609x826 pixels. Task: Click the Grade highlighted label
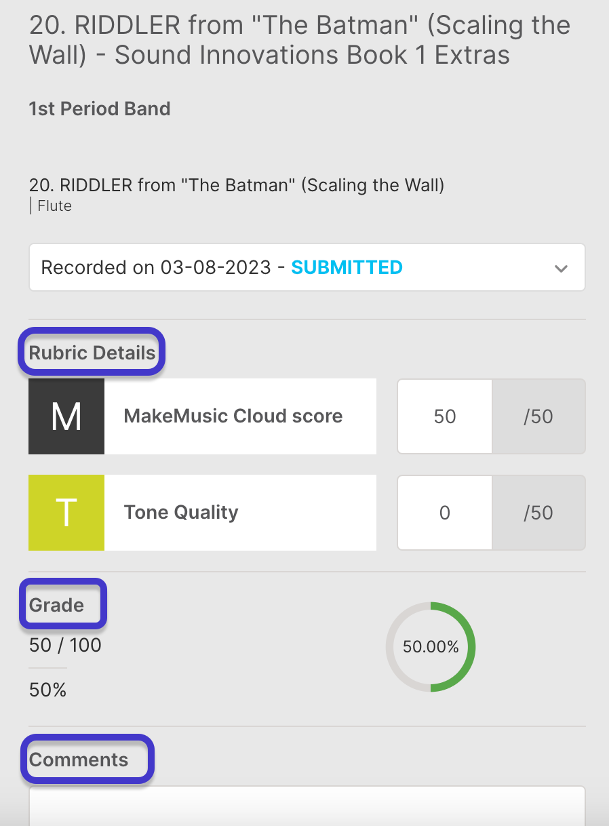(x=62, y=604)
